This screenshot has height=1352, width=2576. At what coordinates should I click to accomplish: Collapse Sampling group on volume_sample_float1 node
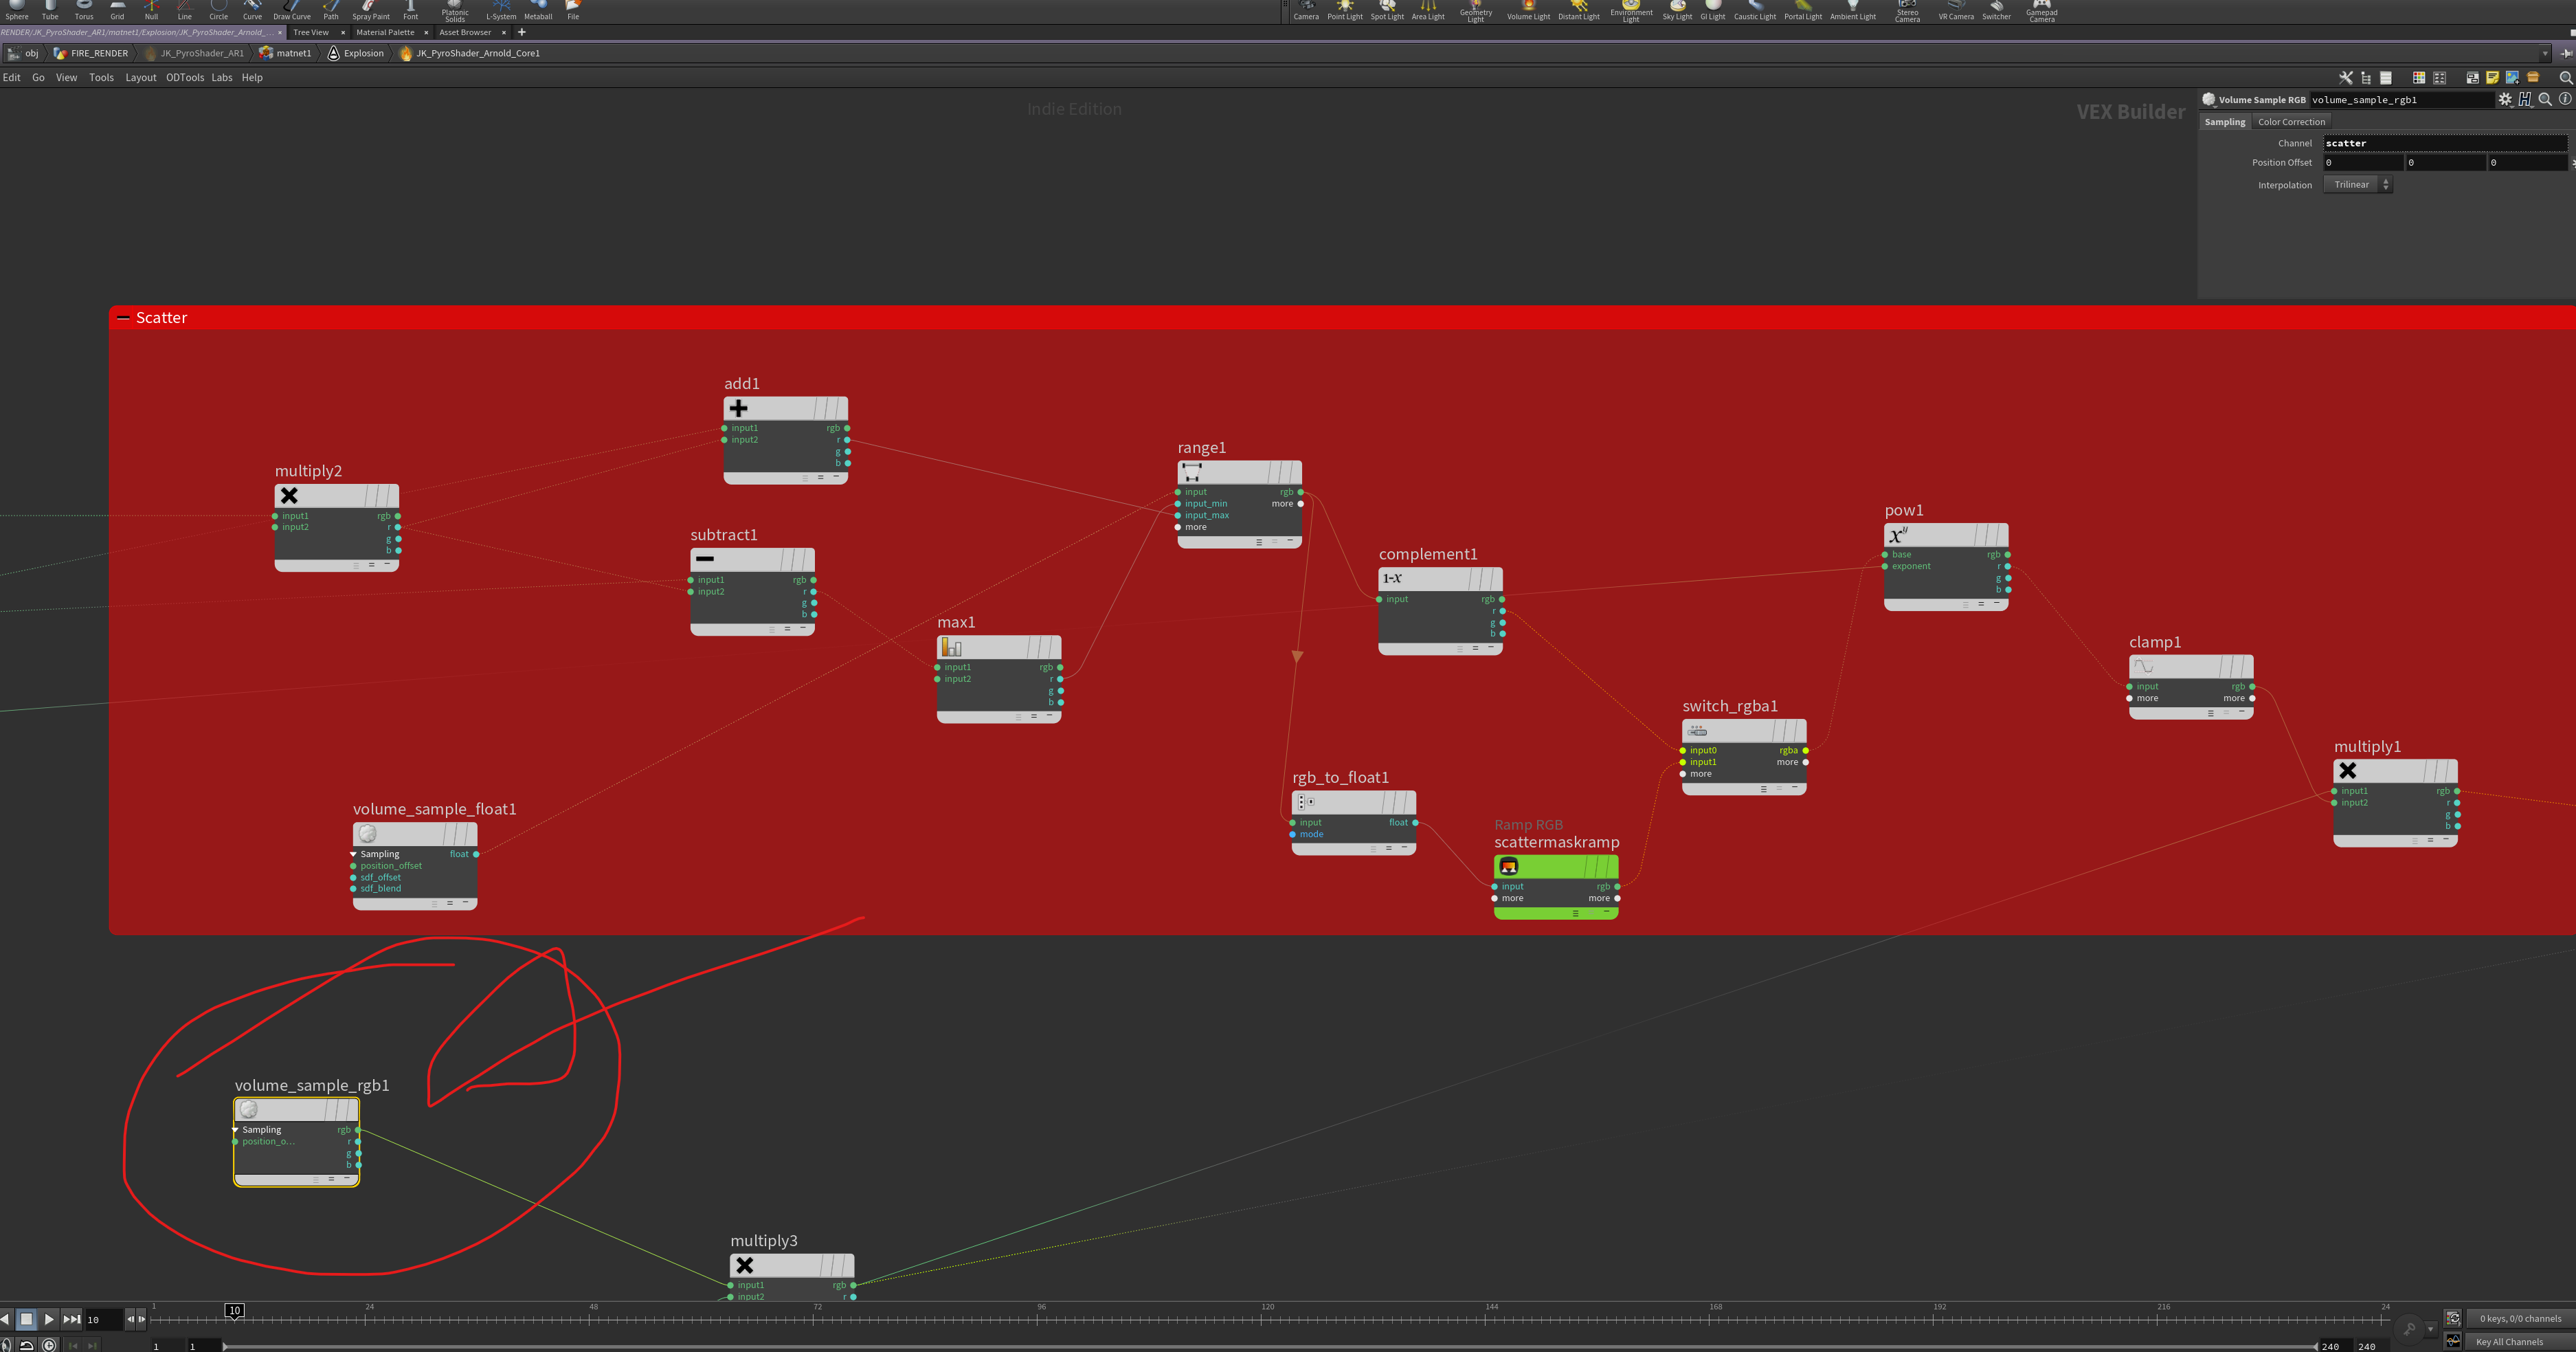click(x=354, y=854)
